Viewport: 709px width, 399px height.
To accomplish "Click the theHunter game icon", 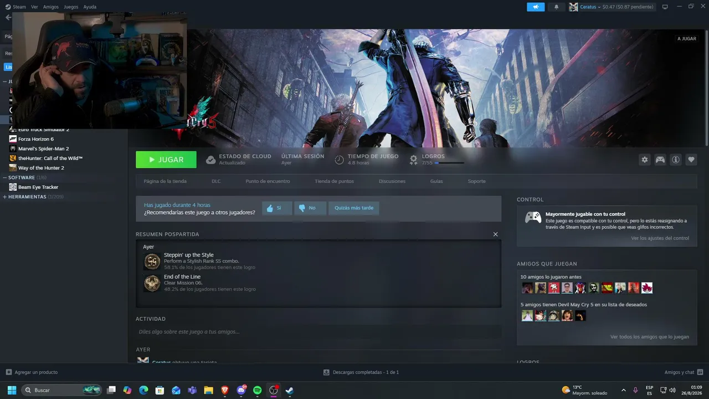I will (13, 158).
